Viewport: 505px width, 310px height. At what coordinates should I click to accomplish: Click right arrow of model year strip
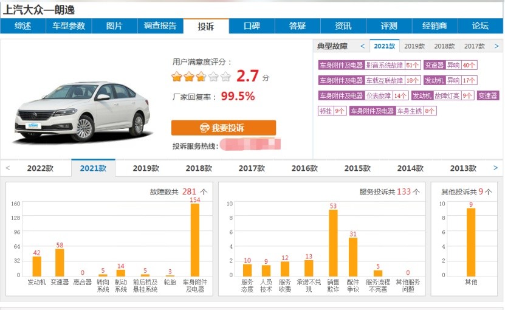(x=496, y=168)
